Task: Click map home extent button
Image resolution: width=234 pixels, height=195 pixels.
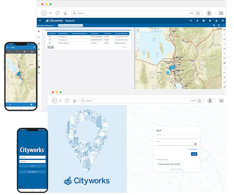Action: [138, 42]
